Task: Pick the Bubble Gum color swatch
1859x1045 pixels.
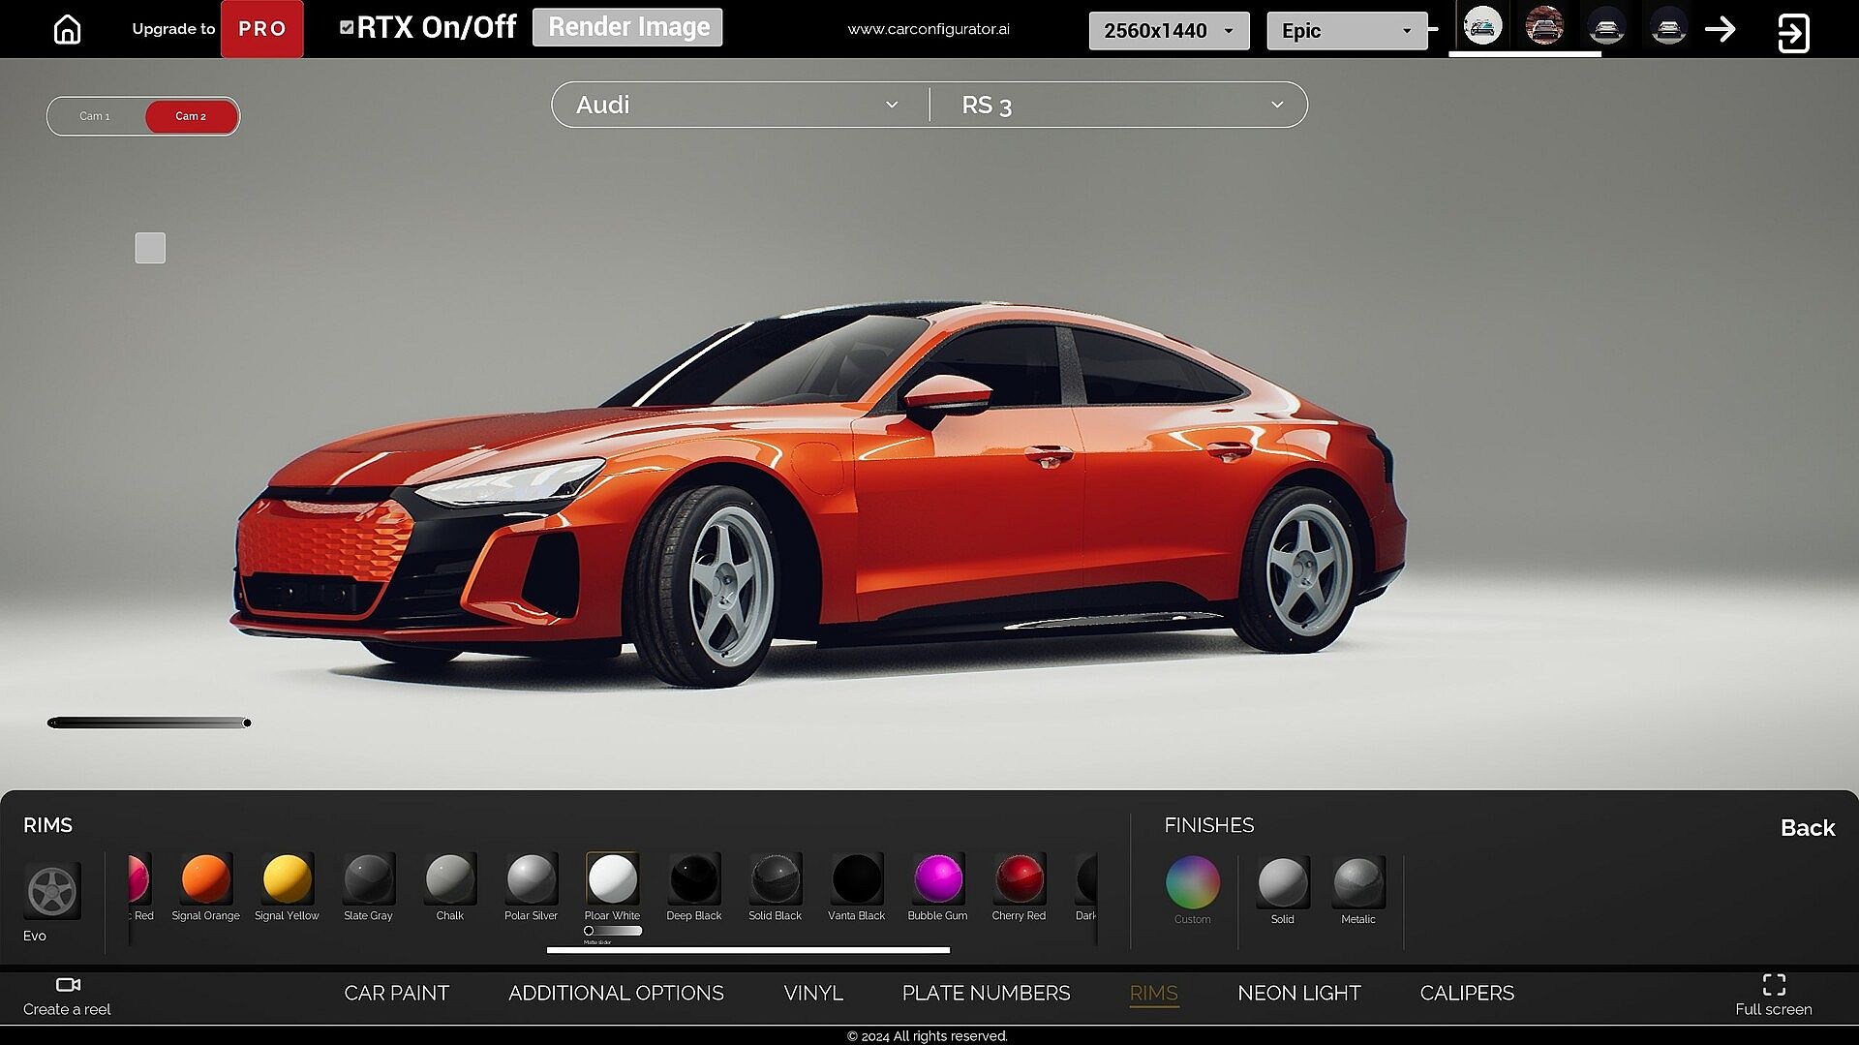Action: point(937,879)
